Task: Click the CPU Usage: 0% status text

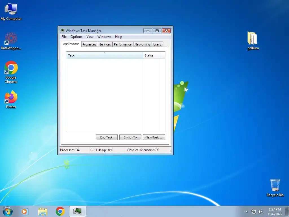Action: coord(102,150)
